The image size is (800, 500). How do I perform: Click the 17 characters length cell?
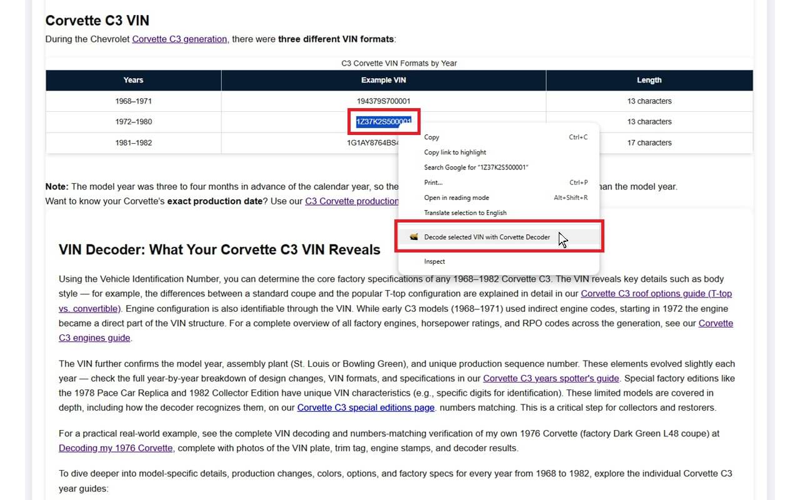click(x=649, y=142)
